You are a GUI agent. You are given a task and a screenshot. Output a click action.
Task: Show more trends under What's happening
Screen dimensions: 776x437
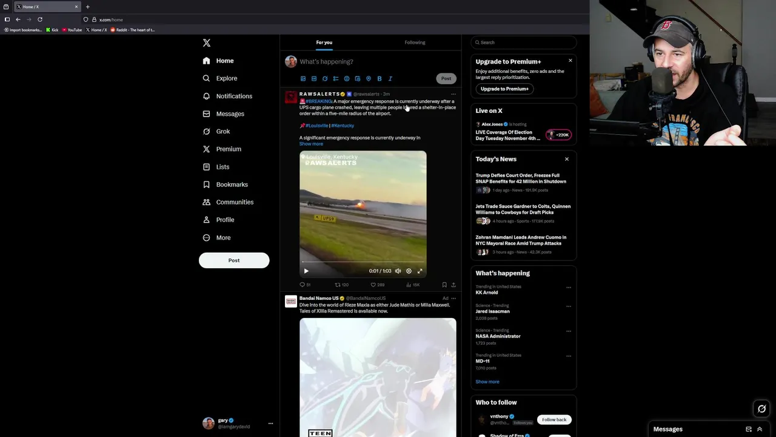pyautogui.click(x=487, y=382)
